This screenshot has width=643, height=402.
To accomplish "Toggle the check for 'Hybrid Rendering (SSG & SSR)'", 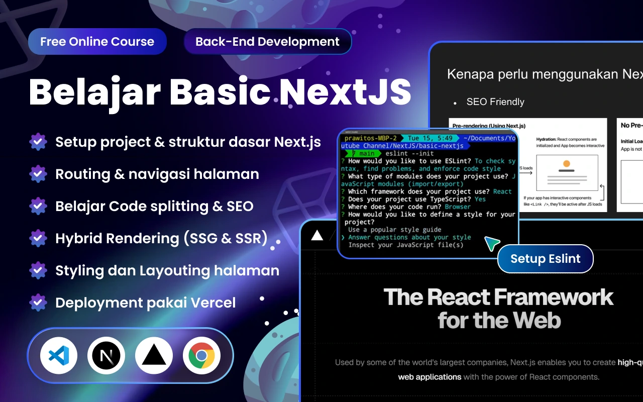I will (x=38, y=238).
